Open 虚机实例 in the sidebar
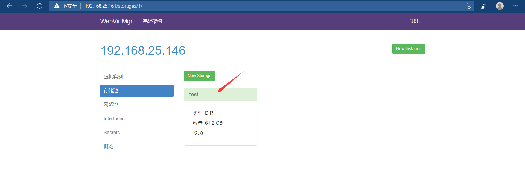525x187 pixels. click(137, 77)
